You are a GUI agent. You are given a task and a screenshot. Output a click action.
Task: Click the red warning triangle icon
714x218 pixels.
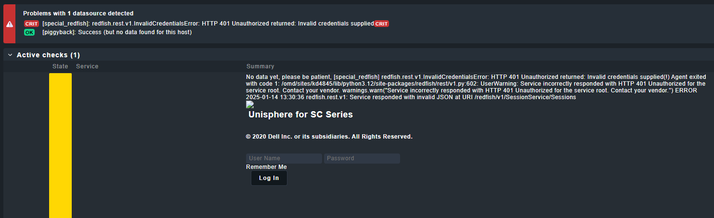pyautogui.click(x=9, y=24)
